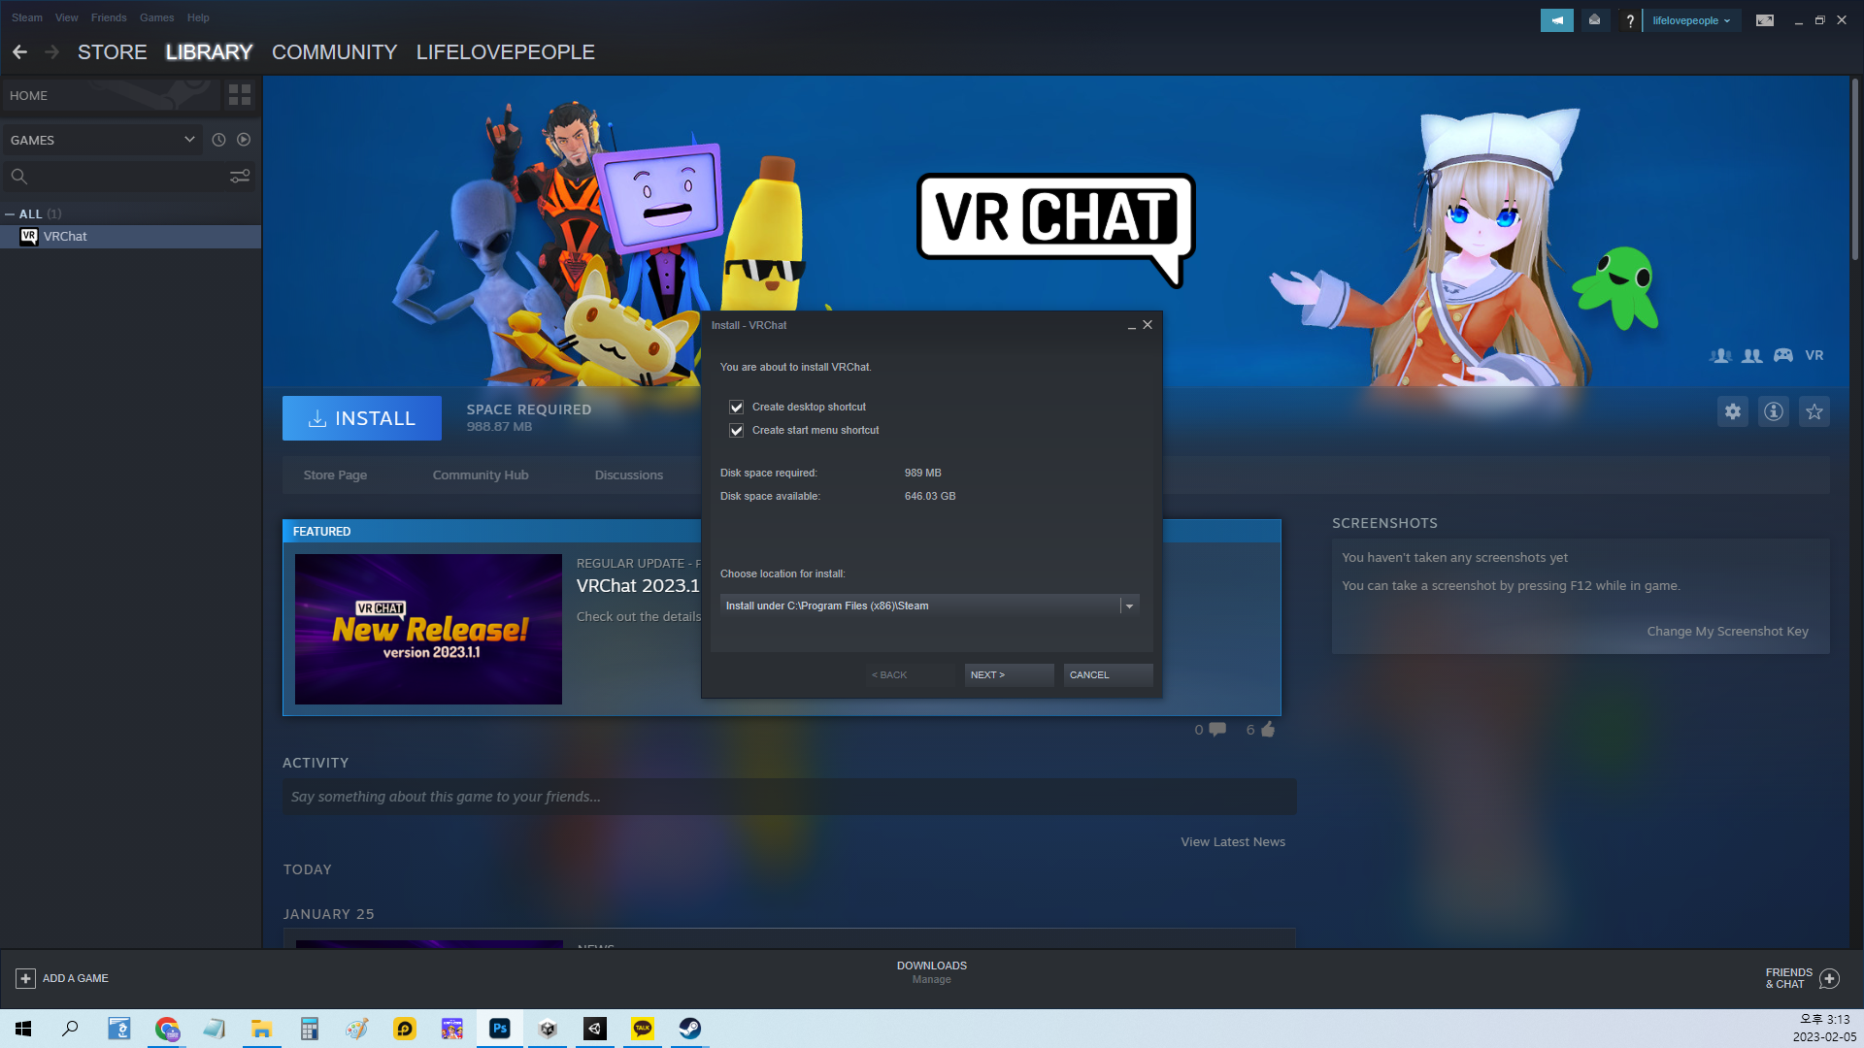Click the game settings gear icon
Screen dimensions: 1864x1048
coord(1732,411)
